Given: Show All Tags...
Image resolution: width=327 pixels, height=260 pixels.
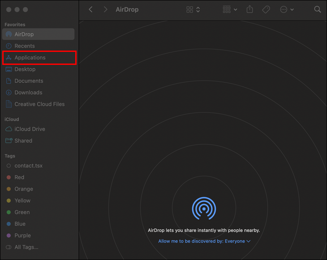Looking at the screenshot, I should tap(38, 247).
